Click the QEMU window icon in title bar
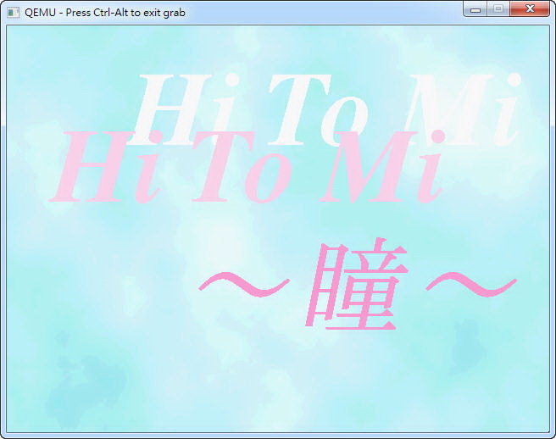 (x=13, y=13)
